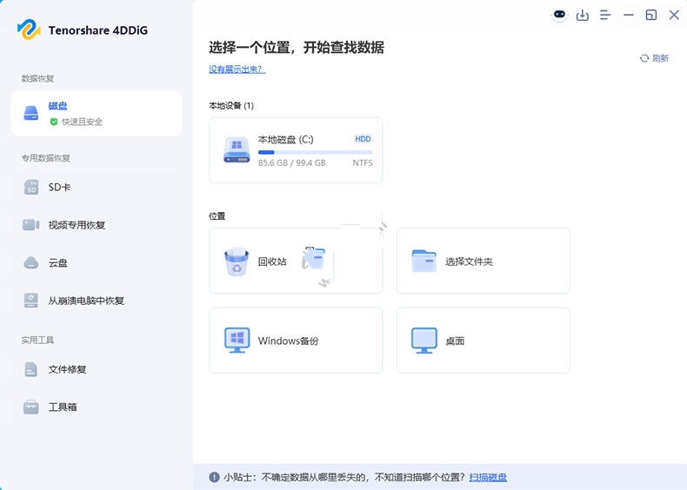Click the Tenorshare 4DDiG logo
Screen dimensions: 687x490
(30, 30)
